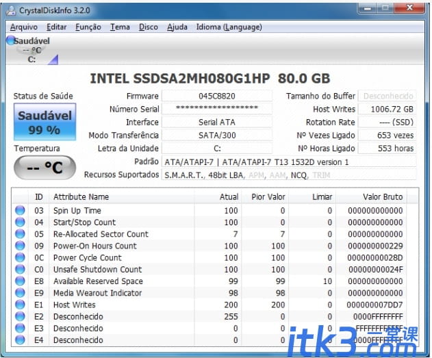
Task: Open the Ajuda menu
Action: (x=177, y=27)
